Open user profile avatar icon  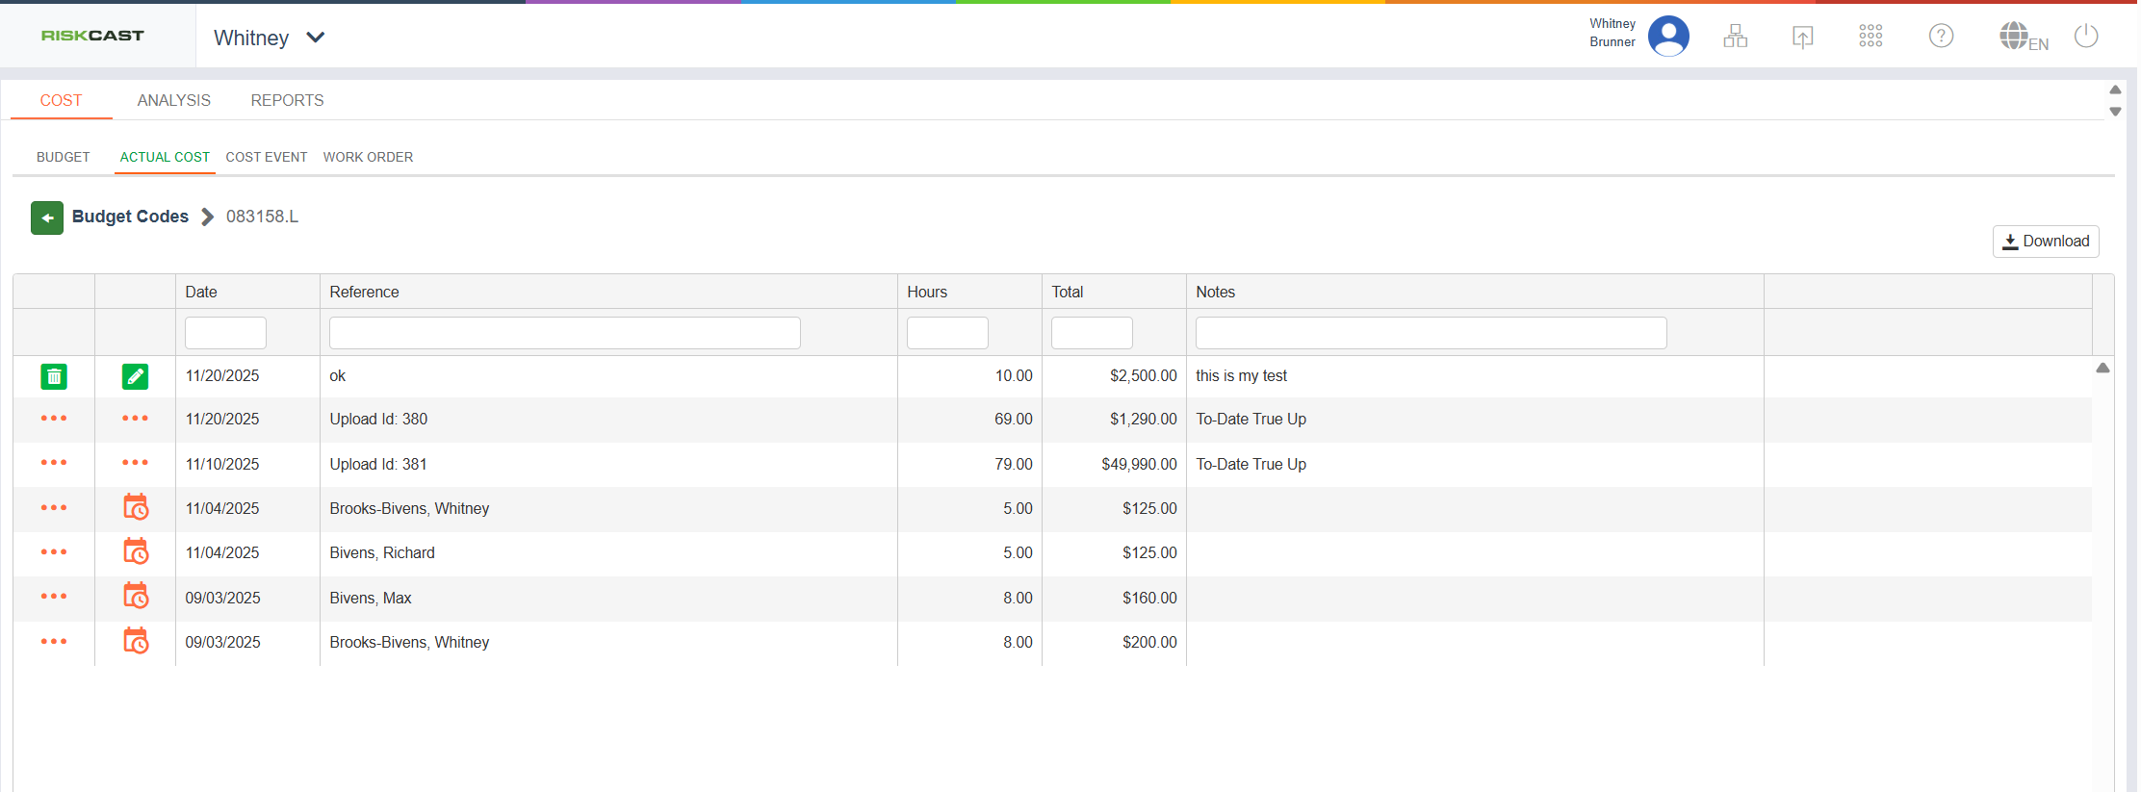[1668, 37]
